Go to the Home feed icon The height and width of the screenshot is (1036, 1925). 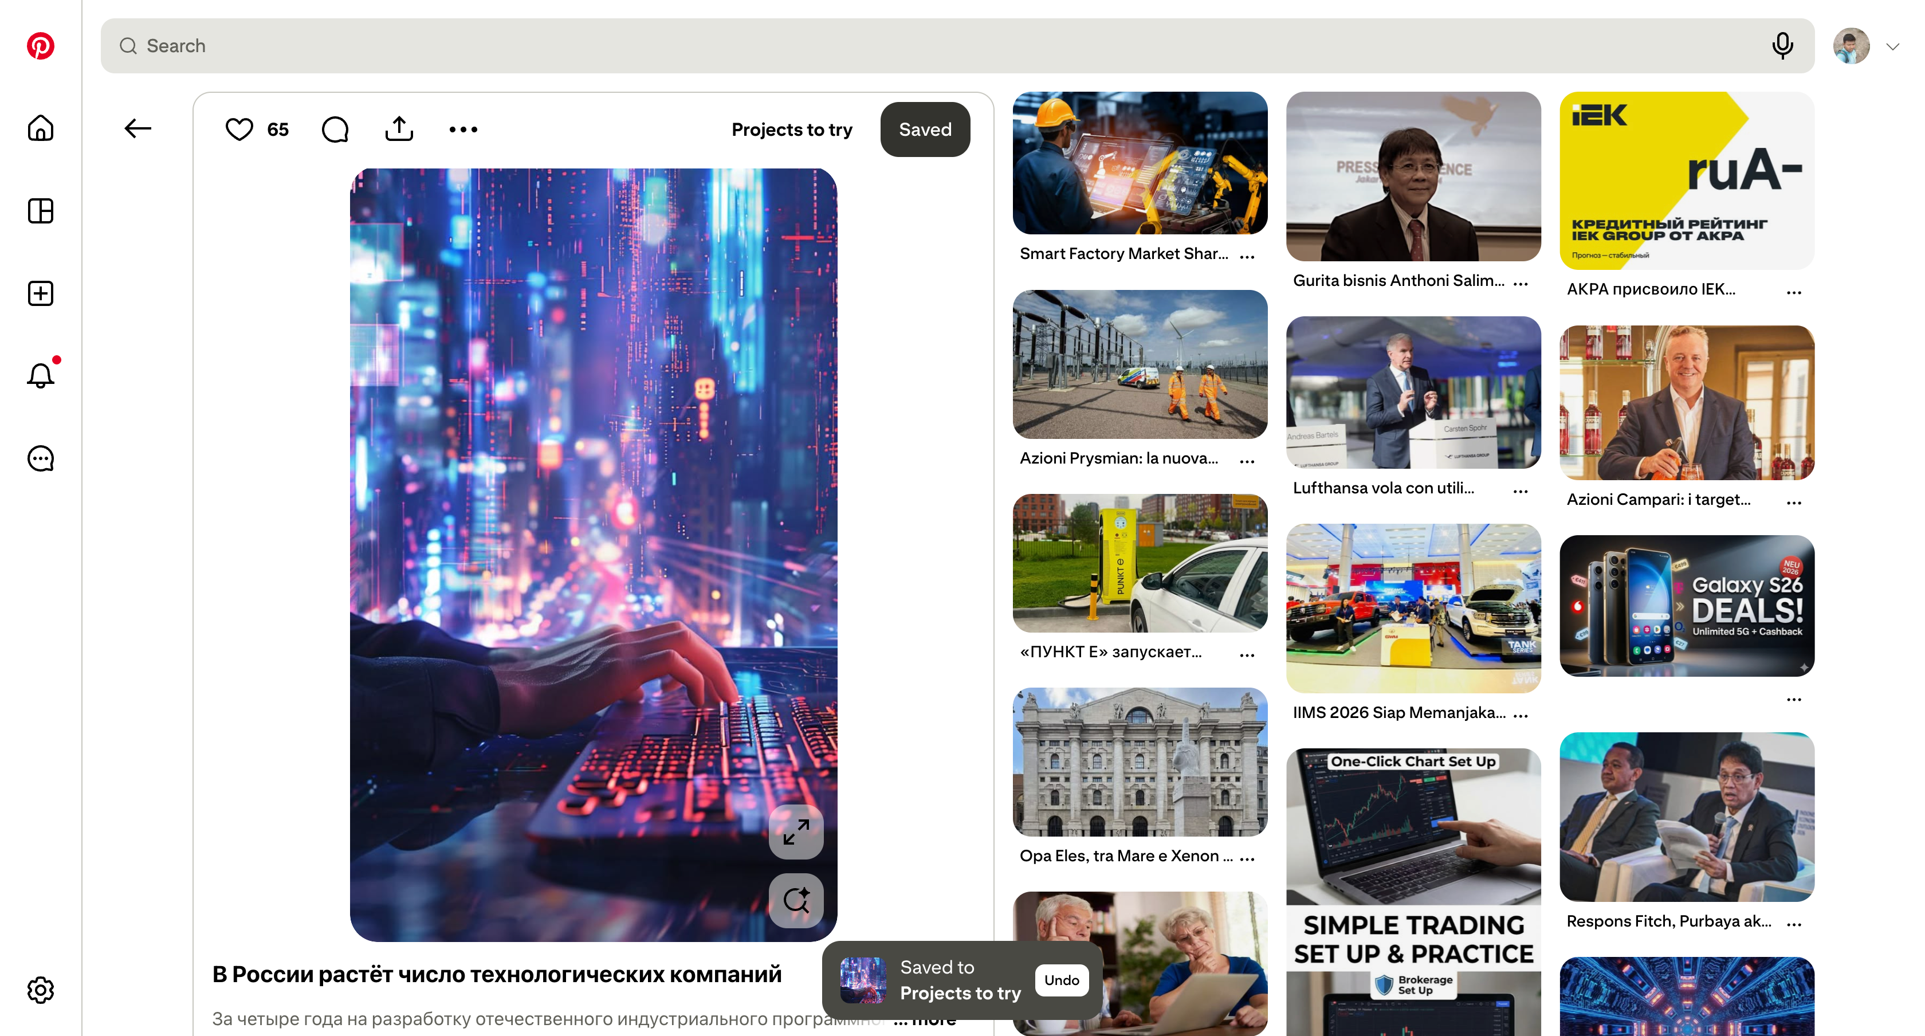click(x=40, y=128)
